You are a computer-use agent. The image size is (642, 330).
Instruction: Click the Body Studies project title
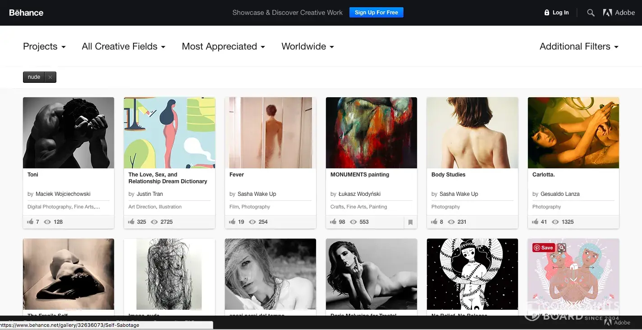[x=448, y=175]
